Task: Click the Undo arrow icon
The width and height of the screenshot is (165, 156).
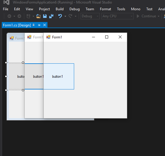Action: [x=60, y=16]
